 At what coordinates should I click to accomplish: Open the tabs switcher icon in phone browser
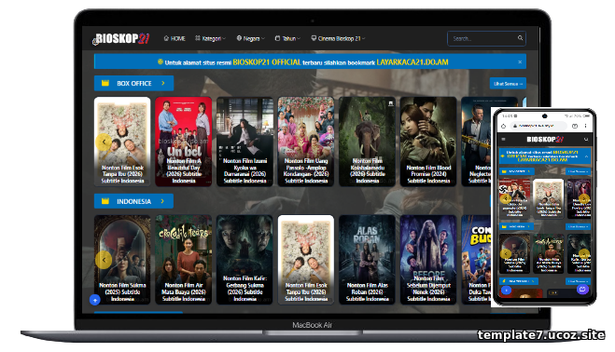(x=575, y=126)
